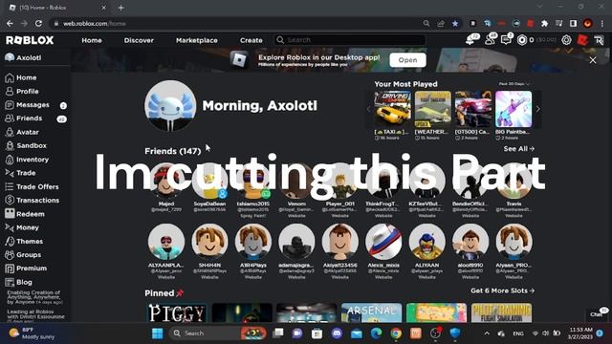Open the pinned Arsenal game
612x344 pixels.
(x=371, y=312)
